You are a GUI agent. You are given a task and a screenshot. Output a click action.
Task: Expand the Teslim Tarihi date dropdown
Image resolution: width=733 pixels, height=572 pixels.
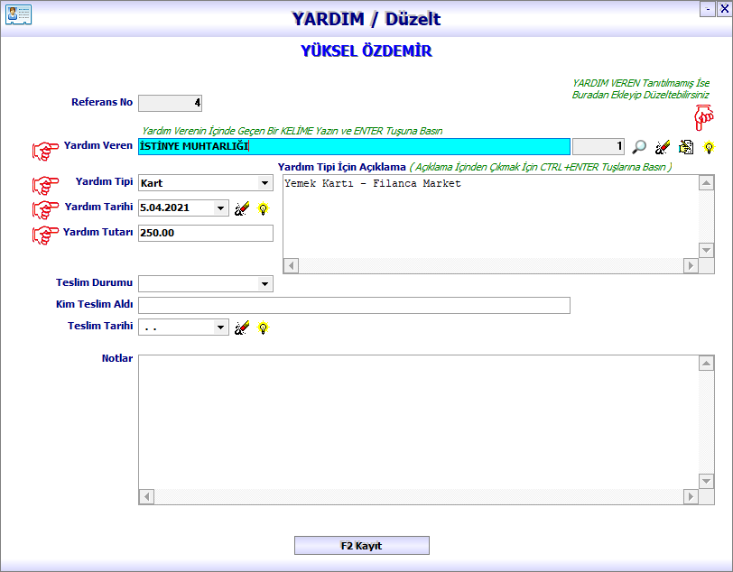click(x=221, y=328)
